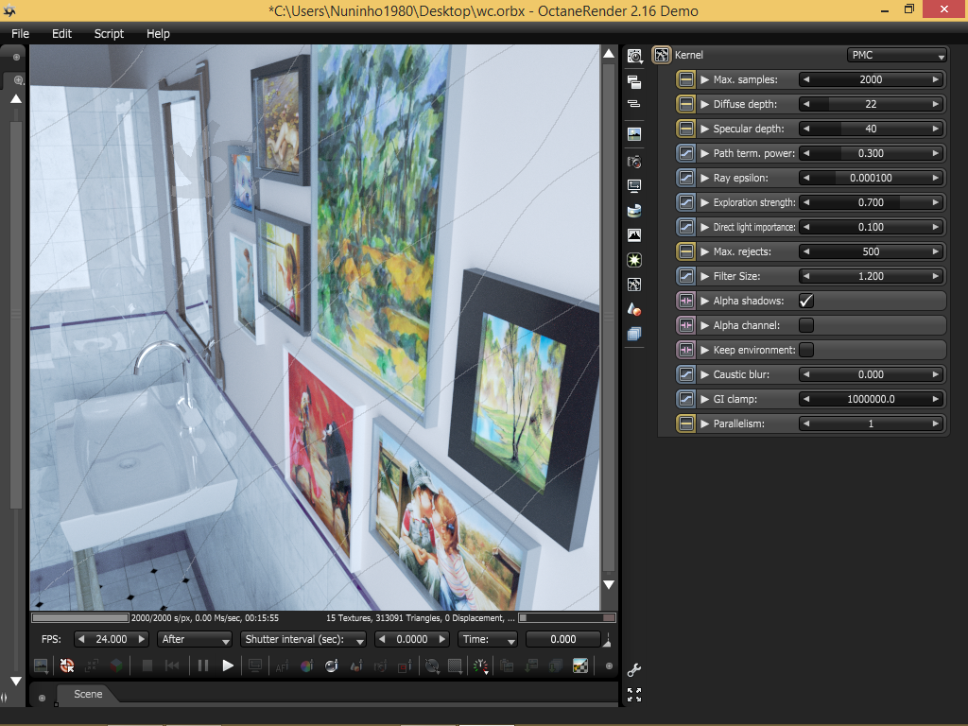Viewport: 968px width, 726px height.
Task: Click the Parallelism value slider
Action: [871, 423]
